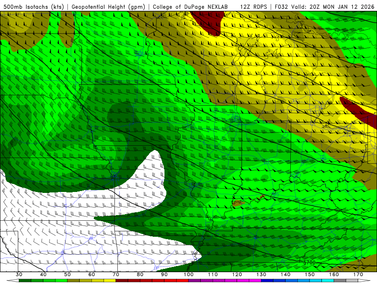This screenshot has width=377, height=283.
Task: Select the bright red swatch just before 100
Action: coord(182,281)
